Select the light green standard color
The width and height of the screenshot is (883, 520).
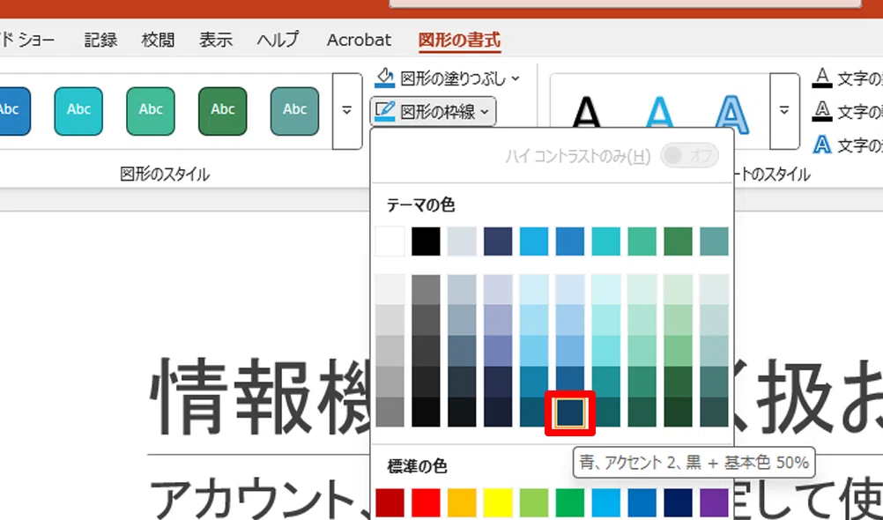pos(534,502)
